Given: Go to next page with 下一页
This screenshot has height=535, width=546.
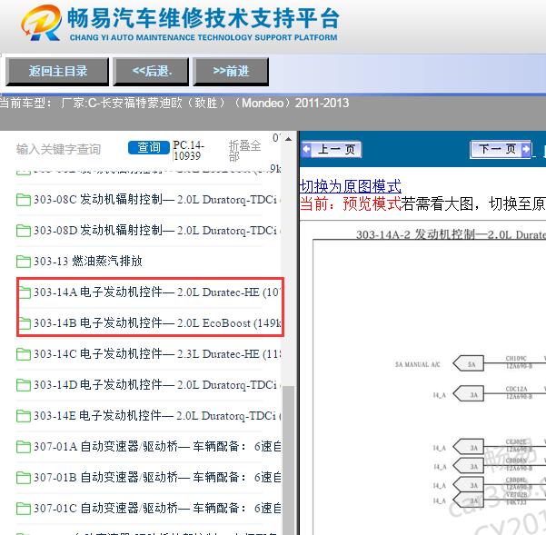Looking at the screenshot, I should [x=501, y=150].
